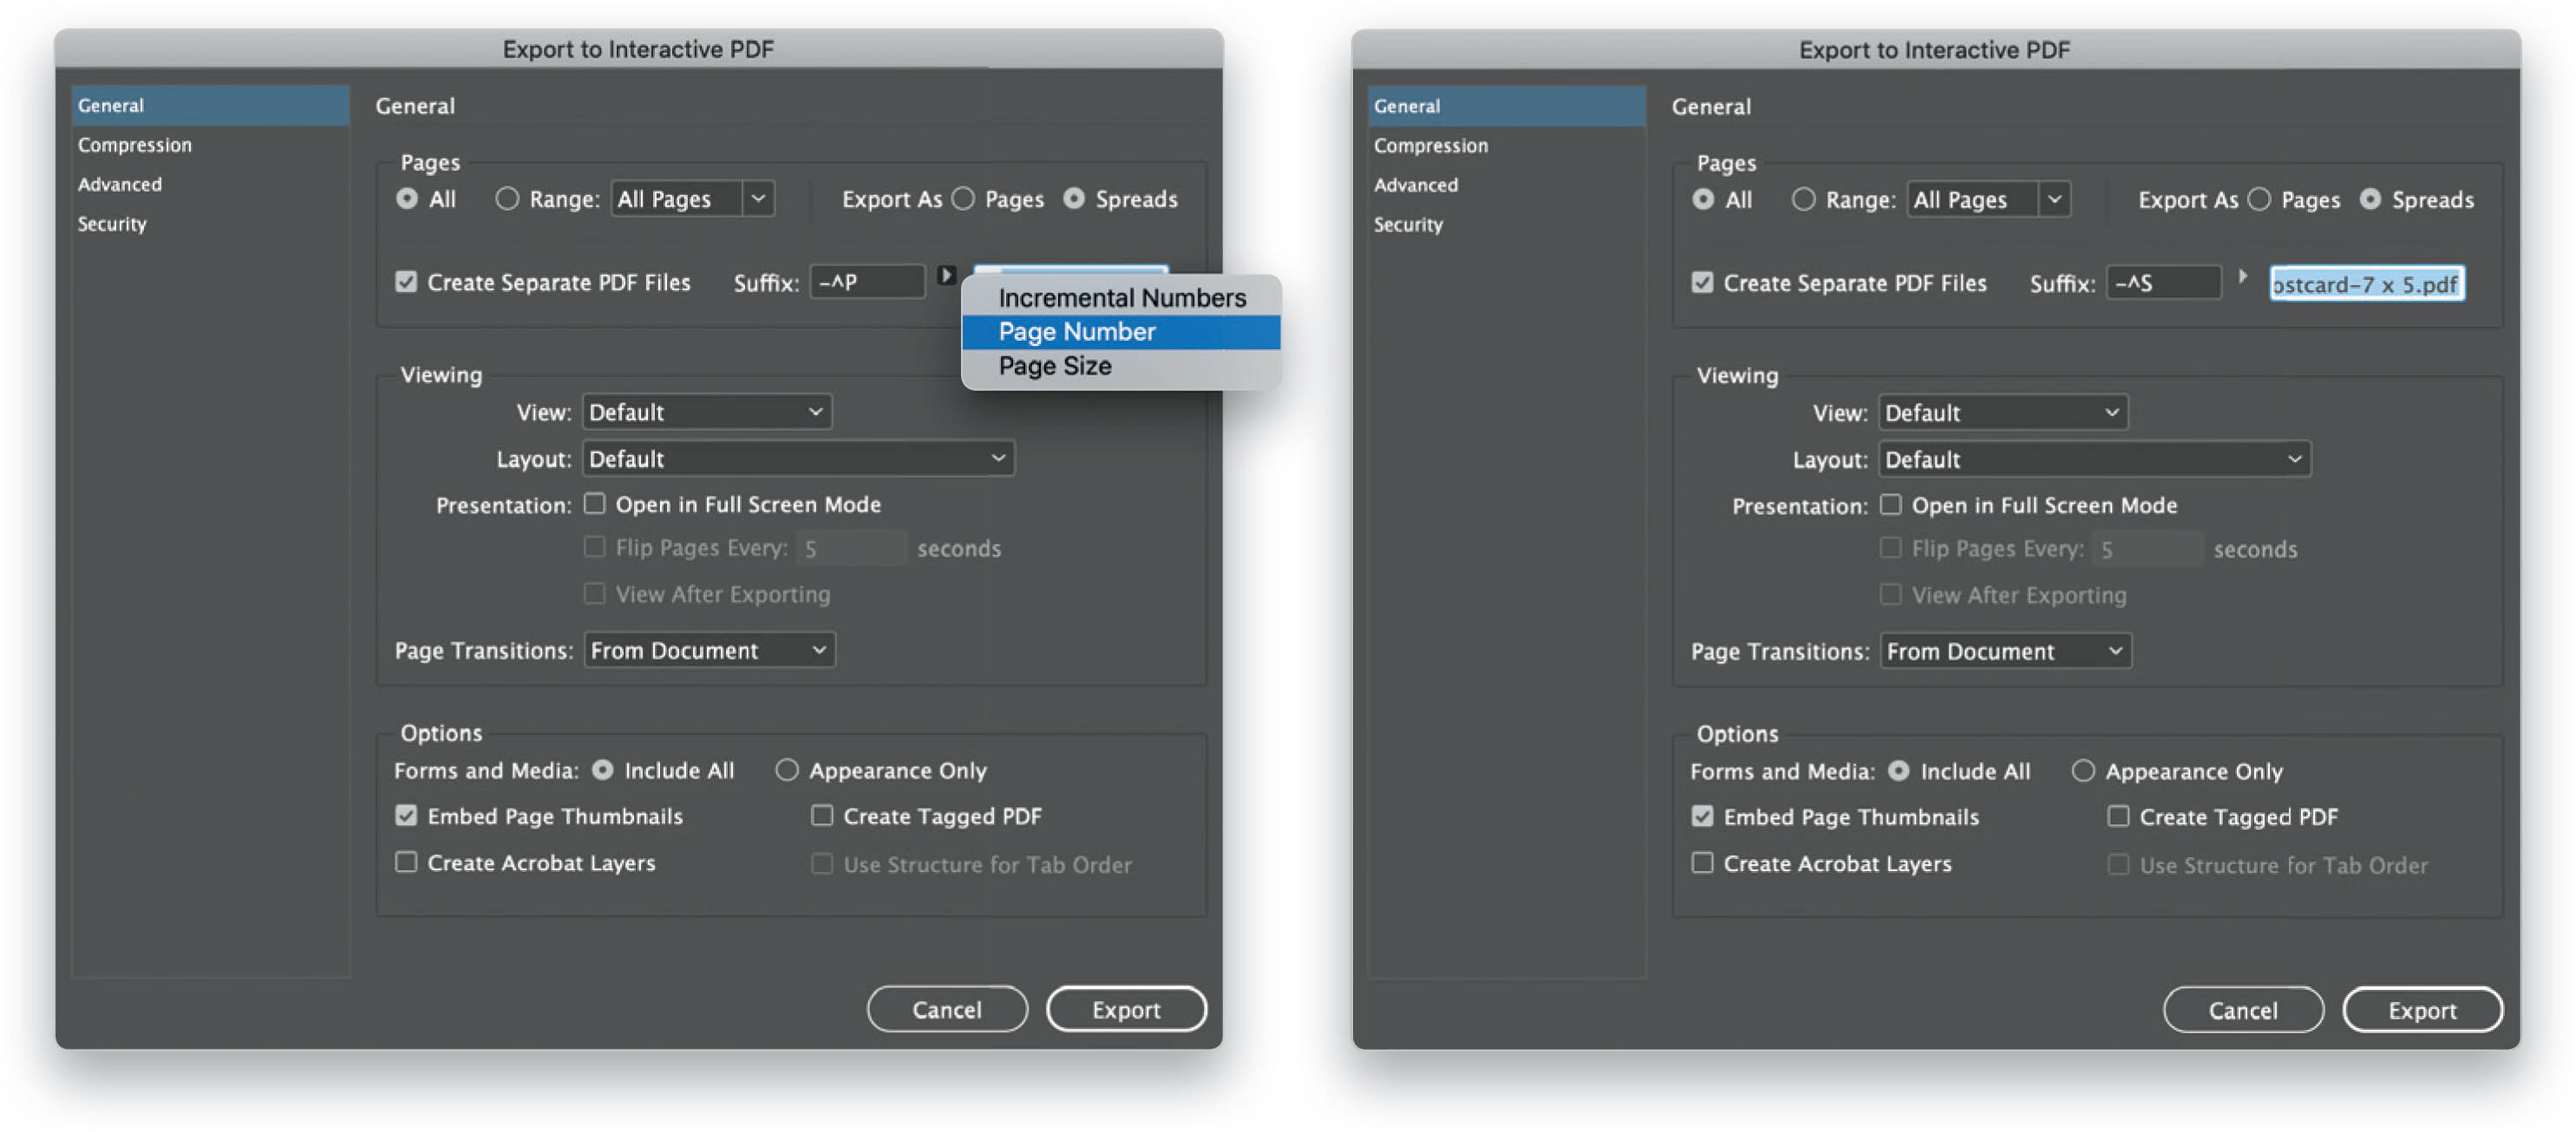The height and width of the screenshot is (1132, 2576).
Task: Toggle Create Separate PDF Files in right dialog
Action: click(1702, 283)
